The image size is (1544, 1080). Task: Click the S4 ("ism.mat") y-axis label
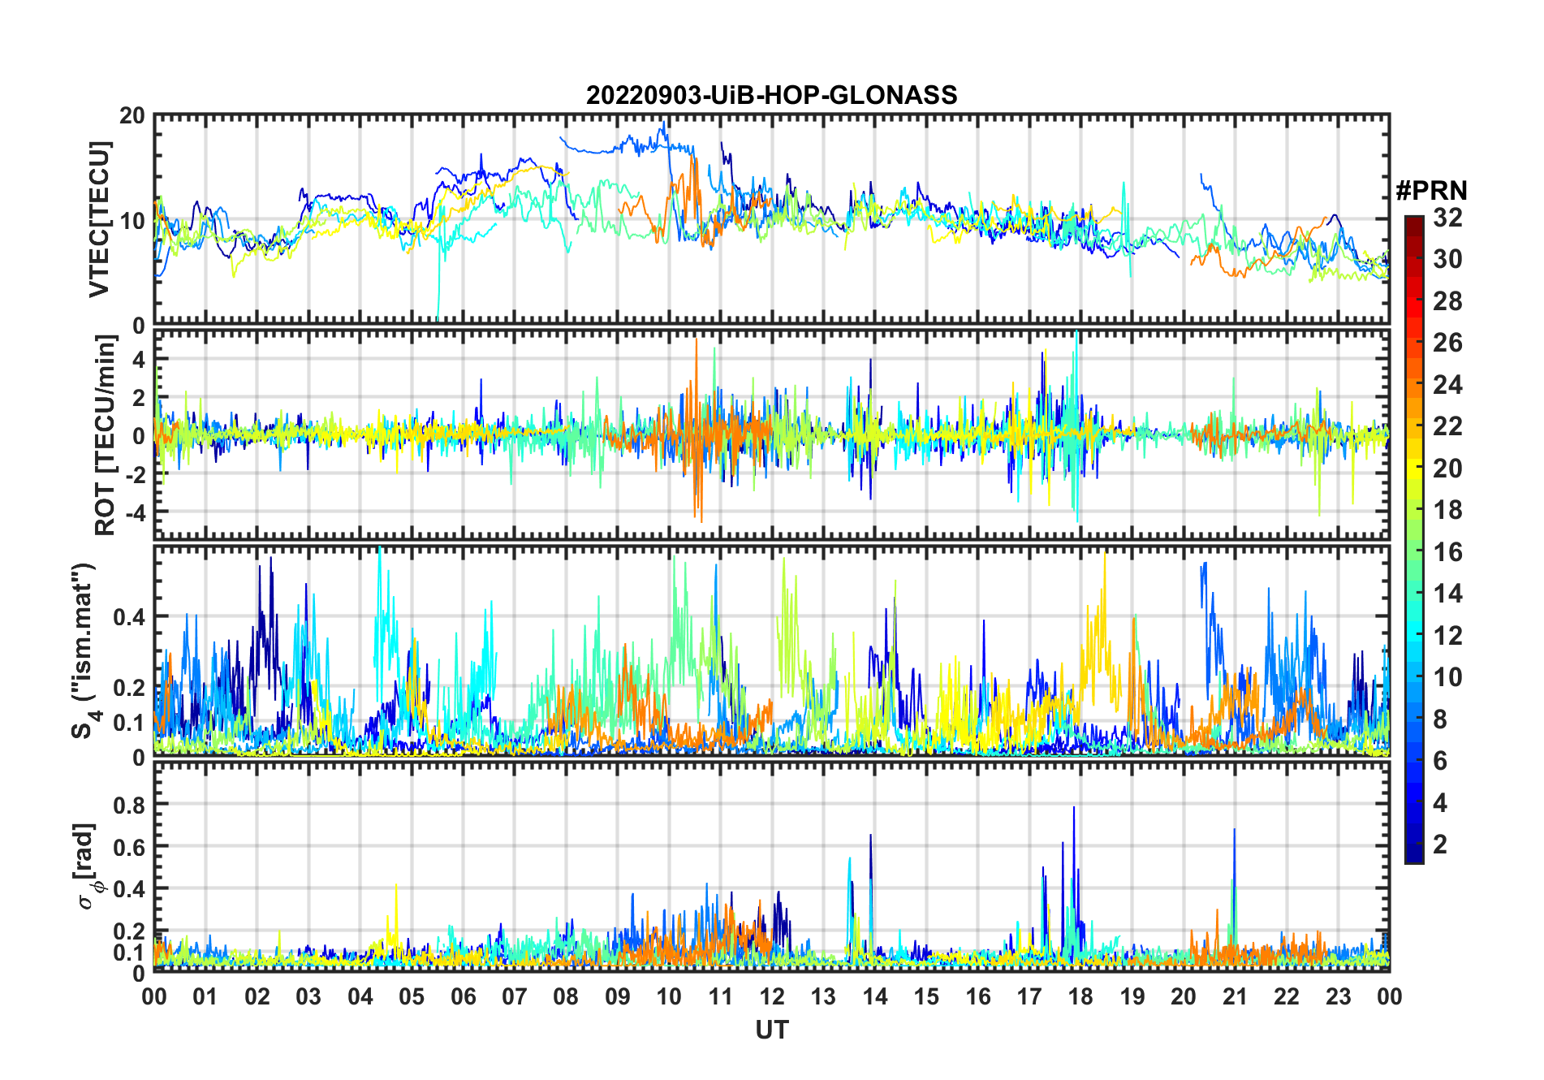[x=84, y=651]
